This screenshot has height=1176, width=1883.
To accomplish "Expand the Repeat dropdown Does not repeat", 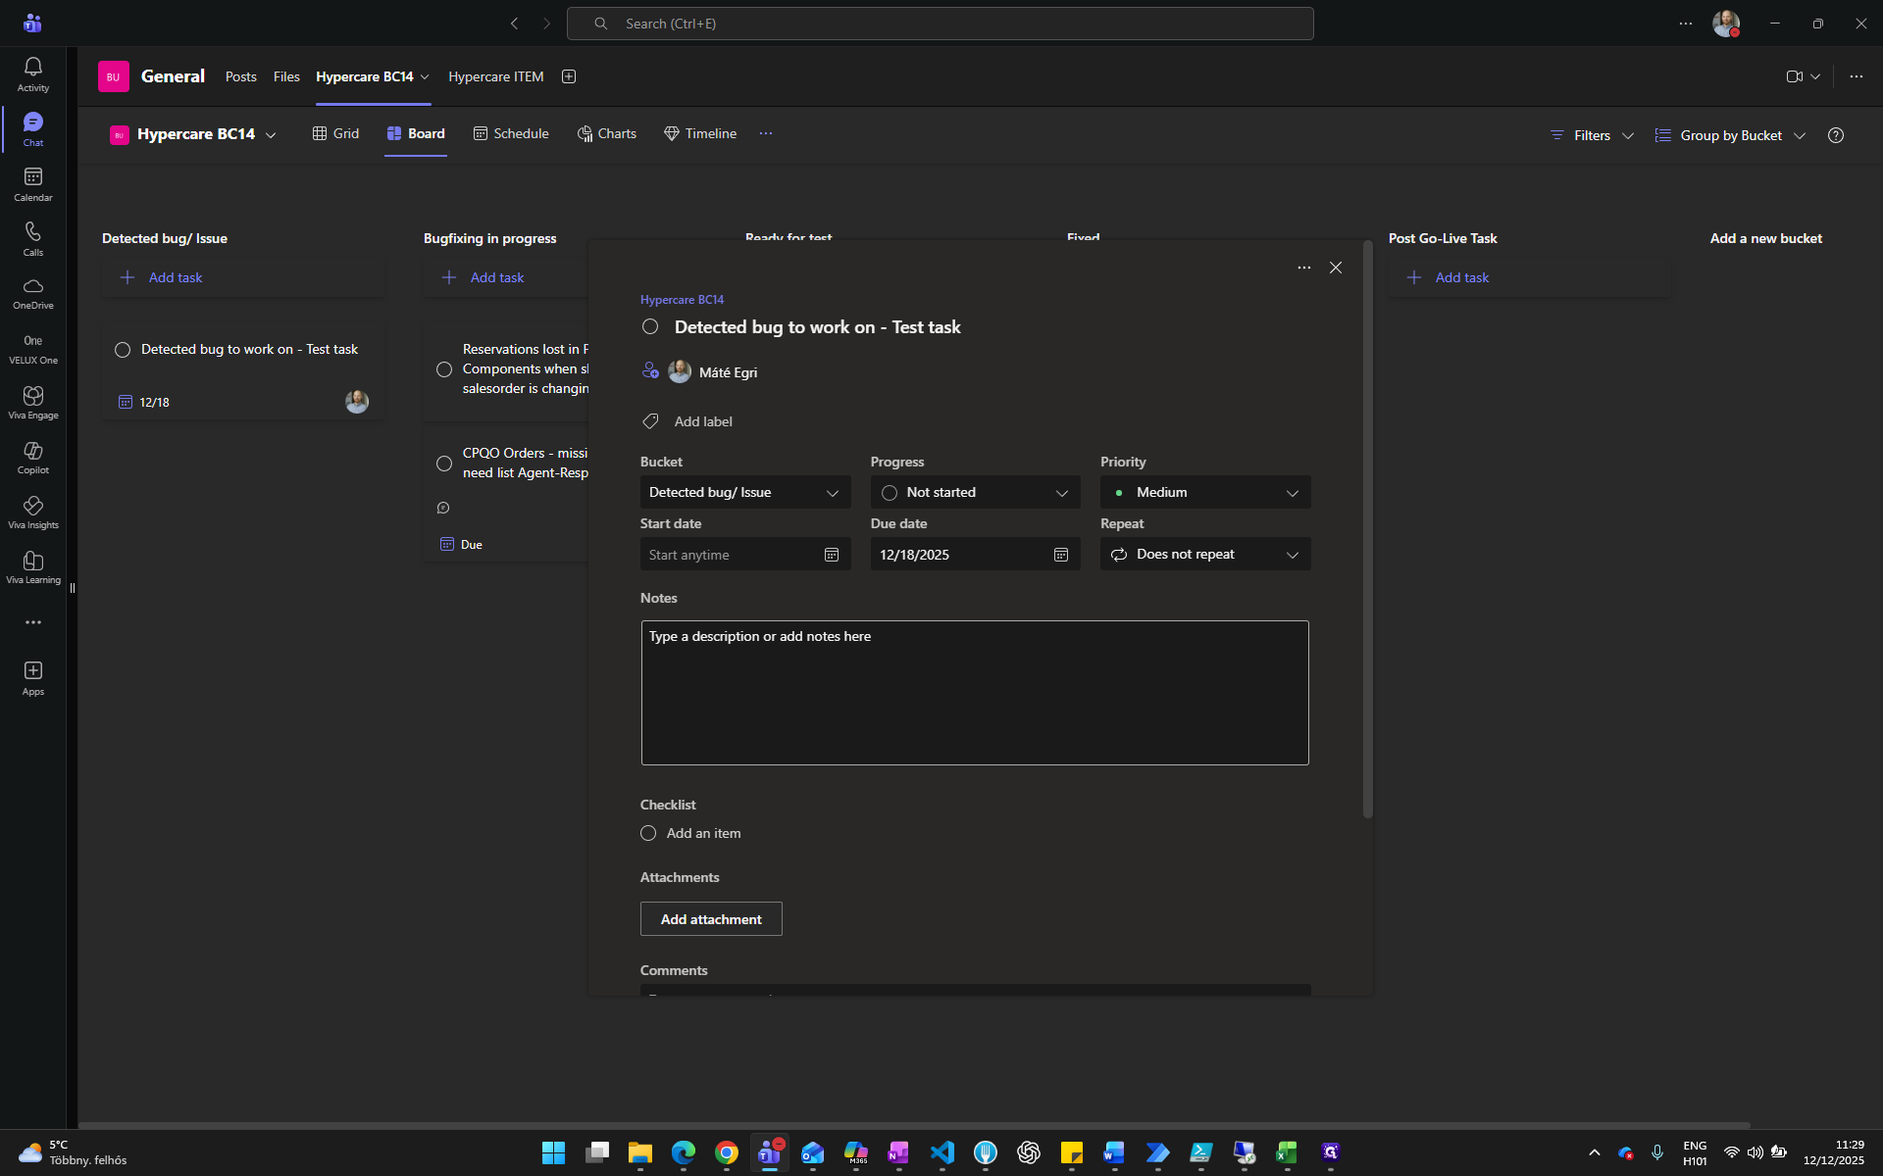I will pyautogui.click(x=1205, y=555).
